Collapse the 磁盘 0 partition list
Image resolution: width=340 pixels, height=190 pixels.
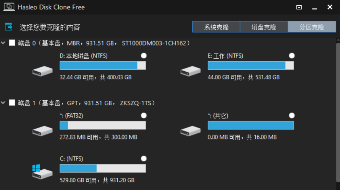3,43
